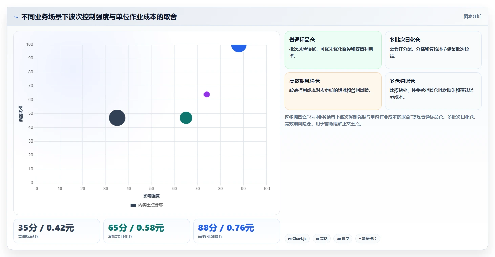Select the small purple bubble at x=74
This screenshot has height=257, width=495.
pos(207,94)
